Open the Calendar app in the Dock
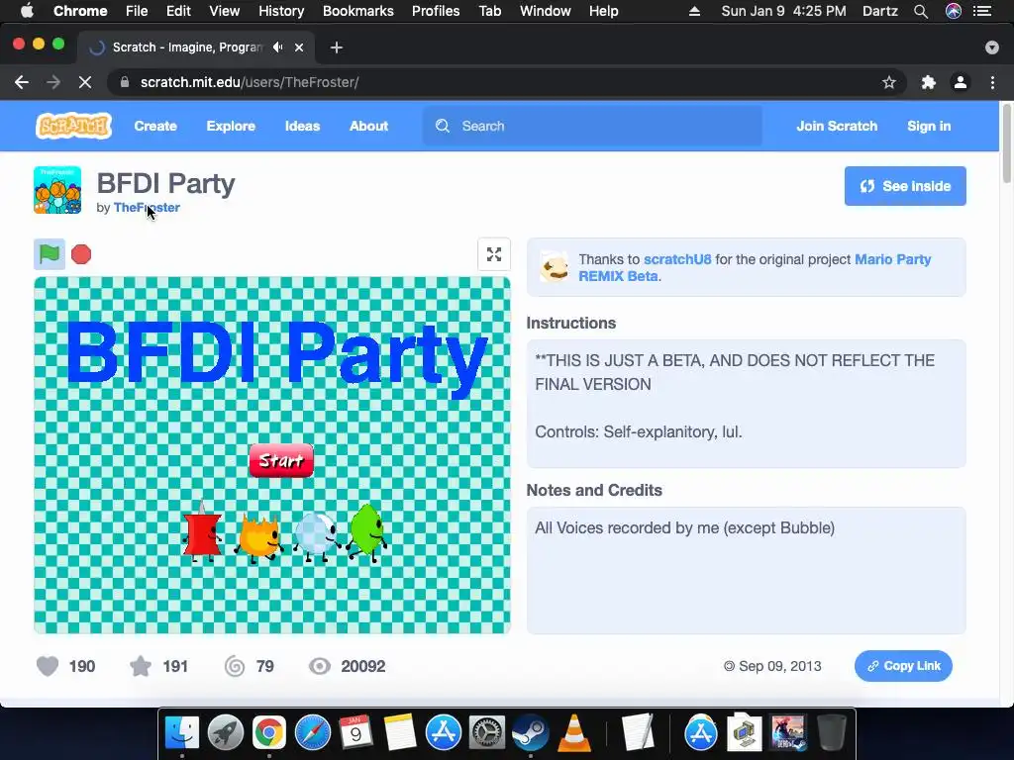1014x760 pixels. (x=355, y=733)
